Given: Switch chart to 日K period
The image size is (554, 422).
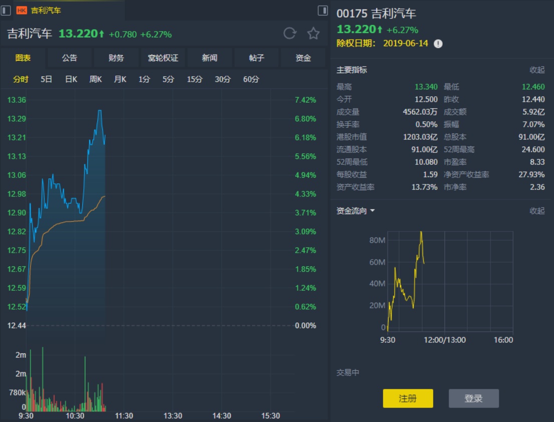Looking at the screenshot, I should click(71, 79).
